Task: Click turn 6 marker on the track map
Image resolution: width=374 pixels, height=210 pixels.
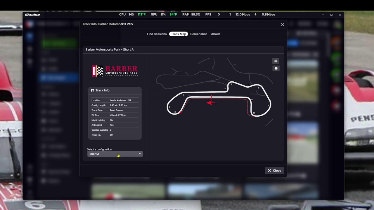Action: (232, 84)
